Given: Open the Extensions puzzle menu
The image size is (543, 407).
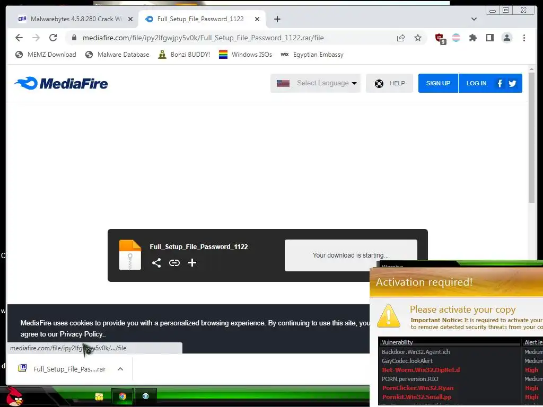Looking at the screenshot, I should click(472, 38).
